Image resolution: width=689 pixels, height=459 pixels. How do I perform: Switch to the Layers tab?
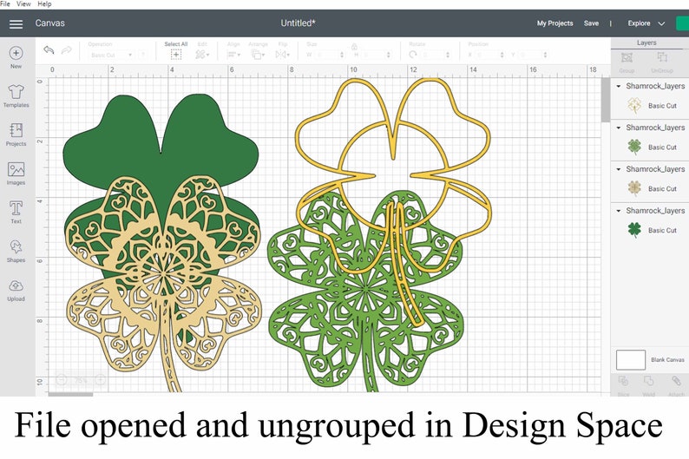click(646, 43)
